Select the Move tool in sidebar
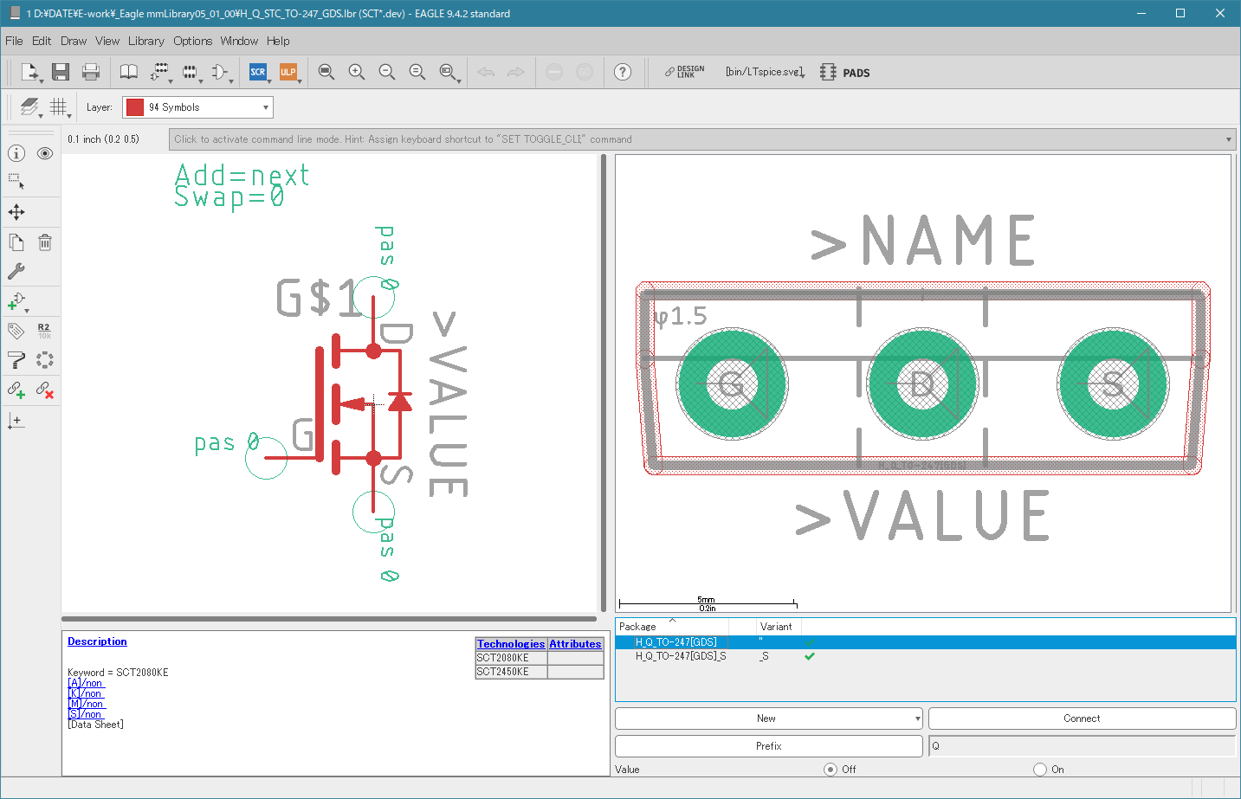1241x799 pixels. pyautogui.click(x=16, y=212)
